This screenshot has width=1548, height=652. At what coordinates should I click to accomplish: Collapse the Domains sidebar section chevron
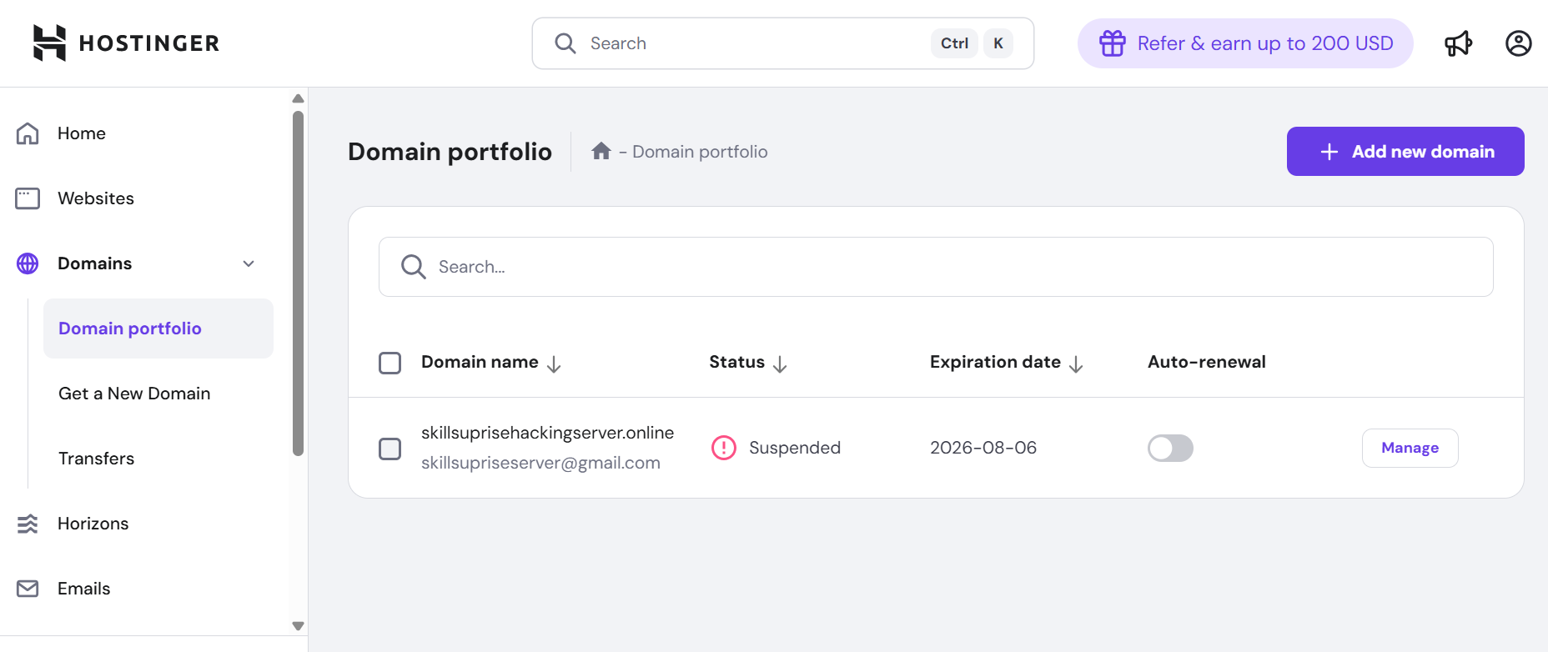pyautogui.click(x=249, y=263)
